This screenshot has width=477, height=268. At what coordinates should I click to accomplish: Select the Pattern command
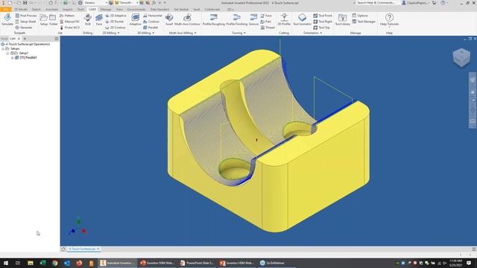tap(67, 16)
